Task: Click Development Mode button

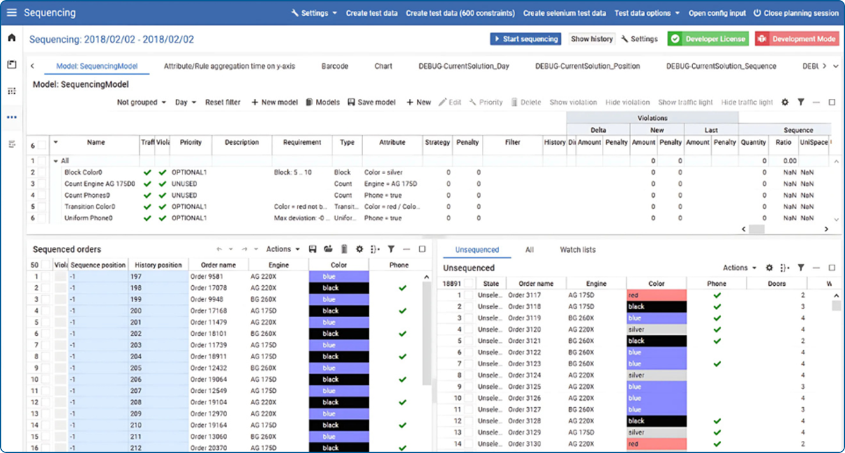Action: [796, 39]
